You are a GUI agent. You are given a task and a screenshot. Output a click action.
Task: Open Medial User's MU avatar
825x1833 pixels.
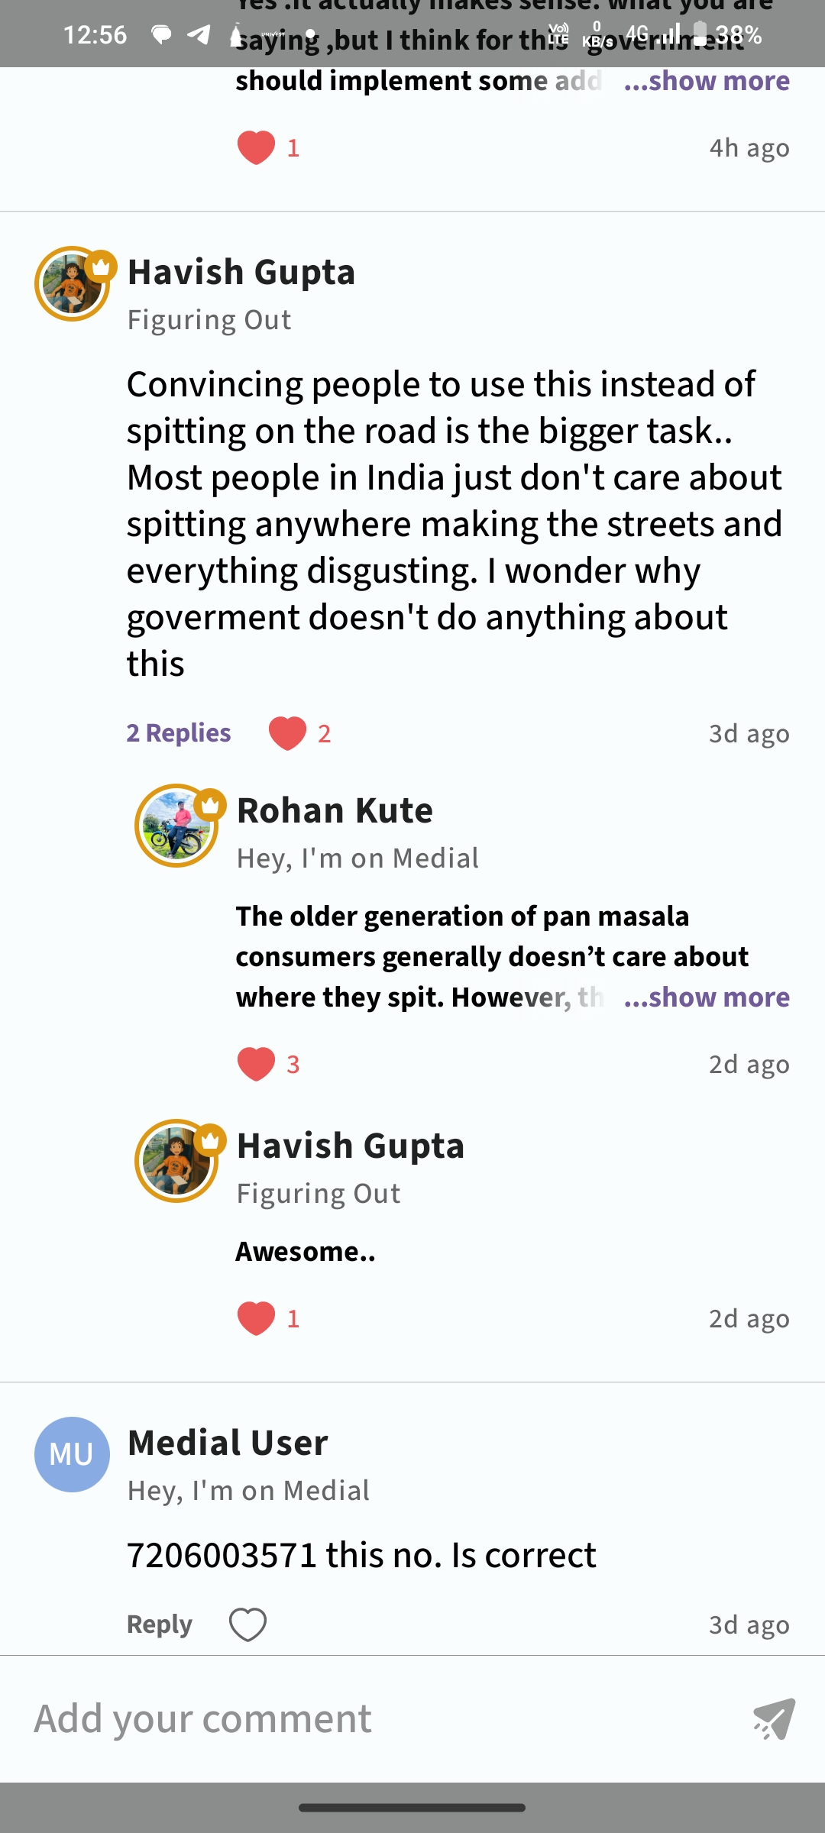[72, 1455]
